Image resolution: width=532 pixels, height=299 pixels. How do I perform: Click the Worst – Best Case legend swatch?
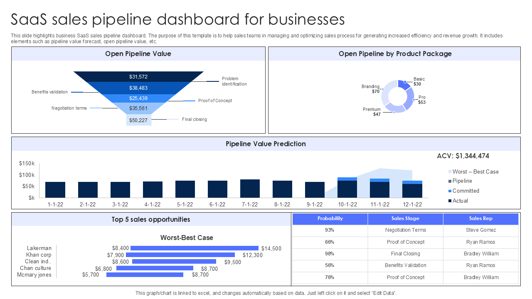(450, 172)
